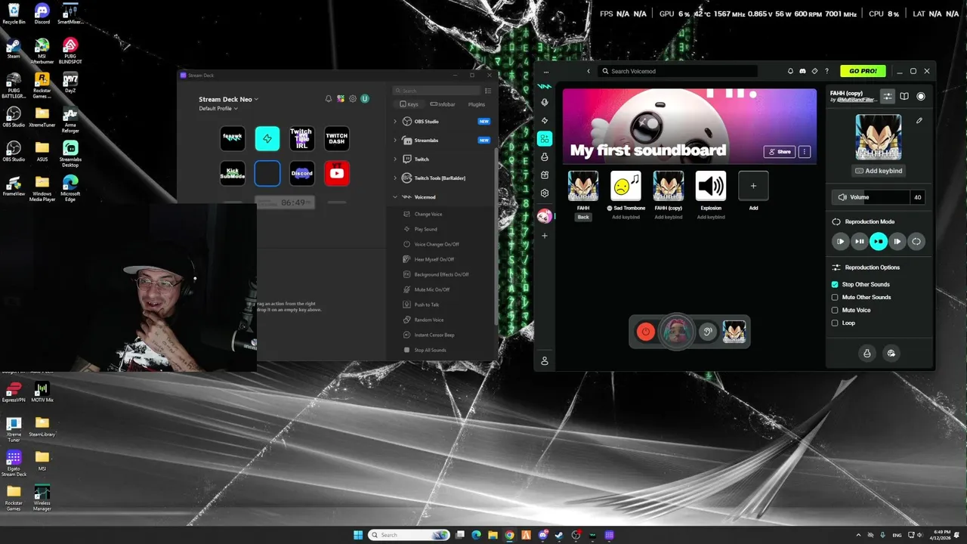967x544 pixels.
Task: Enable Mute Other Sounds checkbox
Action: (835, 297)
